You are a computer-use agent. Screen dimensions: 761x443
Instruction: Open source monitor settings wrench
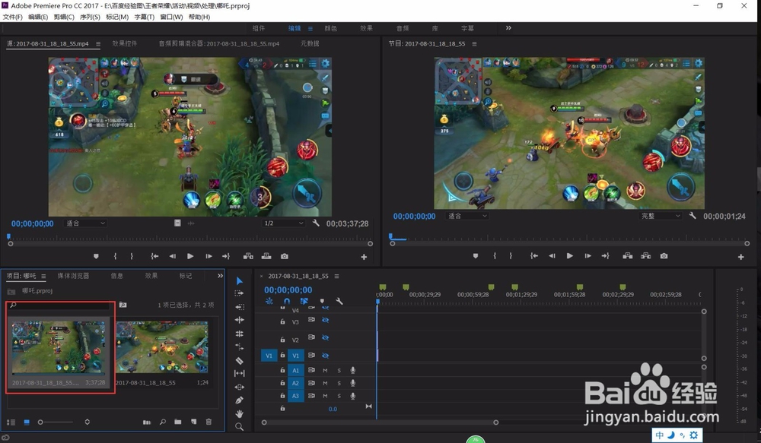pos(316,223)
